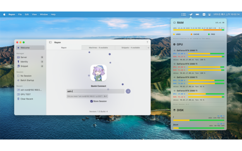The width and height of the screenshot is (242, 151).
Task: Accept the 'Did you mean' ssh suggestion
Action: pyautogui.click(x=88, y=96)
